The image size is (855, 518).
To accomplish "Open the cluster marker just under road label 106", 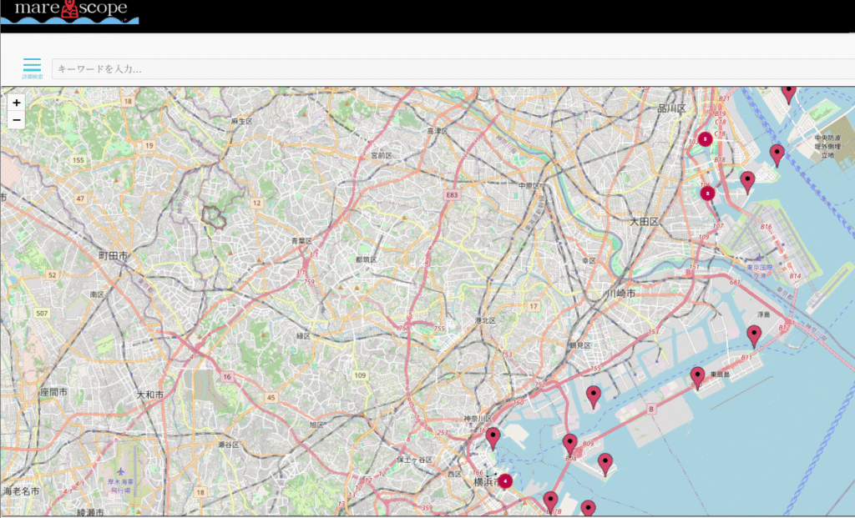I will click(707, 194).
